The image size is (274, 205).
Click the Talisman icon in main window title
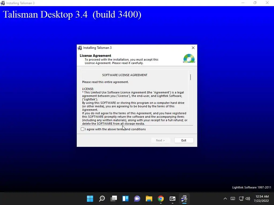3,3
